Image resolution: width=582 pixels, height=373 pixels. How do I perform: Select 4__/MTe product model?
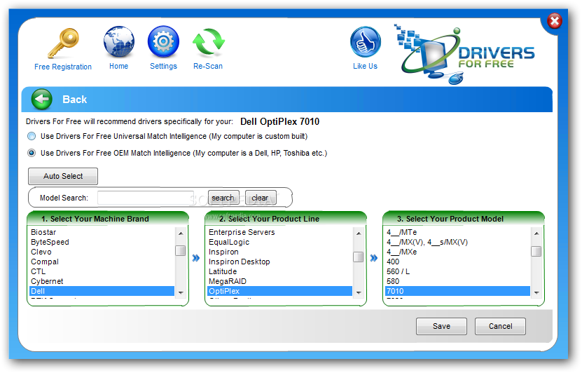click(457, 232)
